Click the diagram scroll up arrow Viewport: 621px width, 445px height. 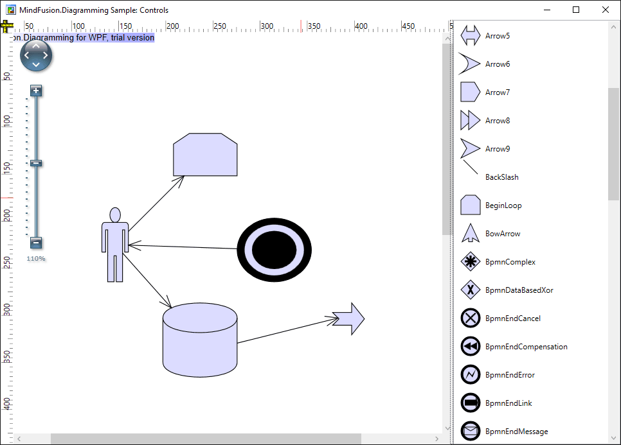pos(447,39)
